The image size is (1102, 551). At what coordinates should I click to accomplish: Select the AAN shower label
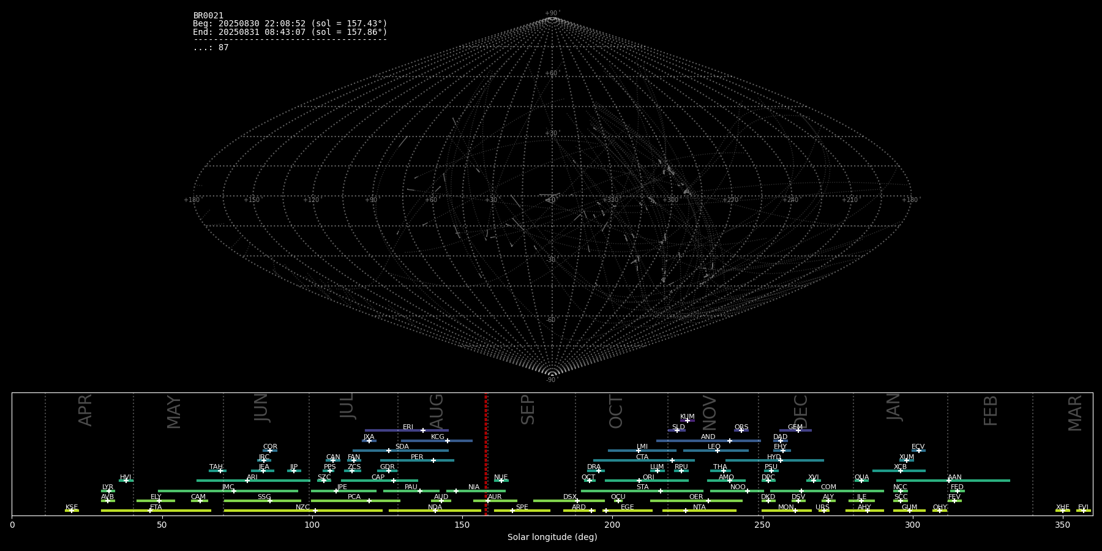(954, 478)
